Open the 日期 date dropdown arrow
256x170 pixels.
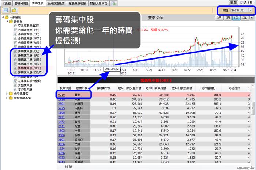[x=250, y=10]
